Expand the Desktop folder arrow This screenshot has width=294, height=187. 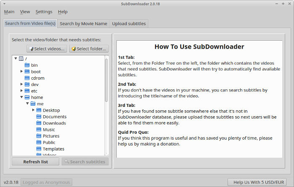click(33, 110)
